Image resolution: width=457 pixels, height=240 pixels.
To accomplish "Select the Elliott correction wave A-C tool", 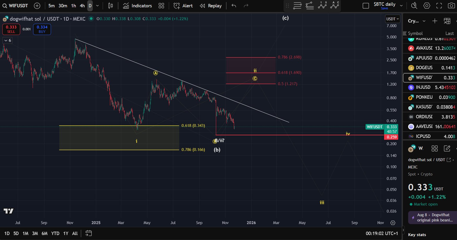I will tap(335, 6).
